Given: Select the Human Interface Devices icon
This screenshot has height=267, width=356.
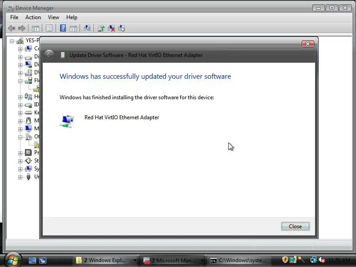Looking at the screenshot, I should pos(28,97).
